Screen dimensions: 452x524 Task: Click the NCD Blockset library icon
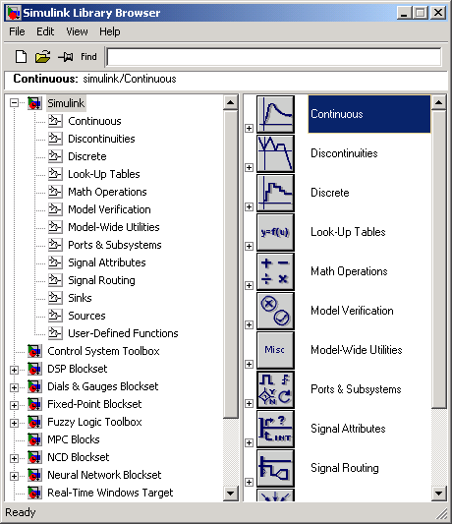point(34,457)
